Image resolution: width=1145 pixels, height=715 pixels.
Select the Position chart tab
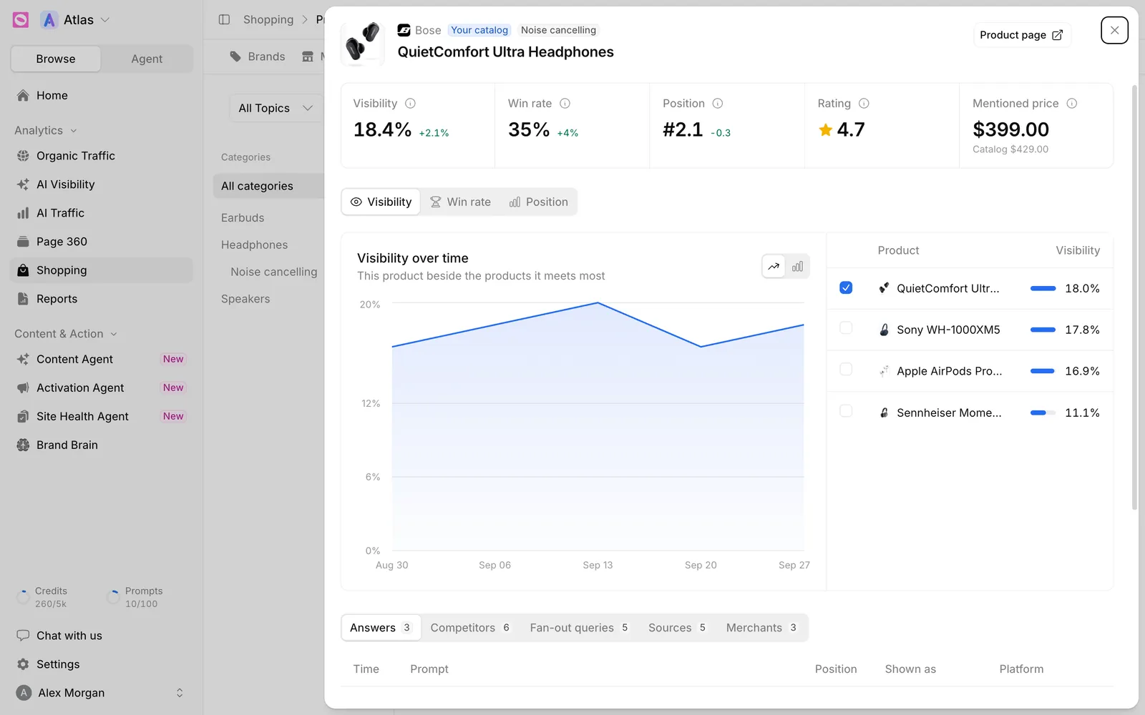pyautogui.click(x=539, y=202)
